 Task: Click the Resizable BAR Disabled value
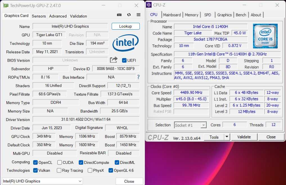pyautogui.click(x=123, y=153)
